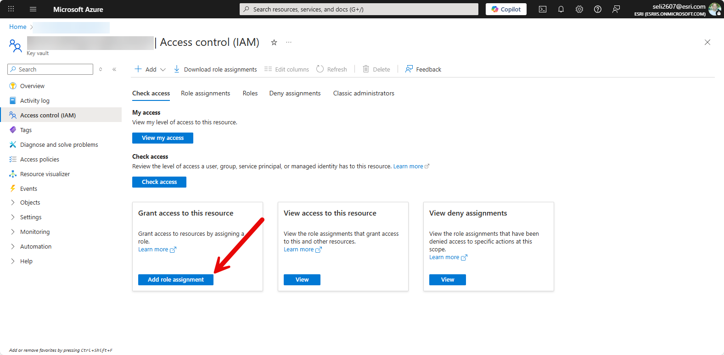Select Access control (IAM) sidebar item
Image resolution: width=724 pixels, height=355 pixels.
[61, 115]
